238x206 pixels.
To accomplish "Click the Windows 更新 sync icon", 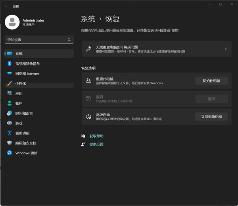I will (10, 153).
